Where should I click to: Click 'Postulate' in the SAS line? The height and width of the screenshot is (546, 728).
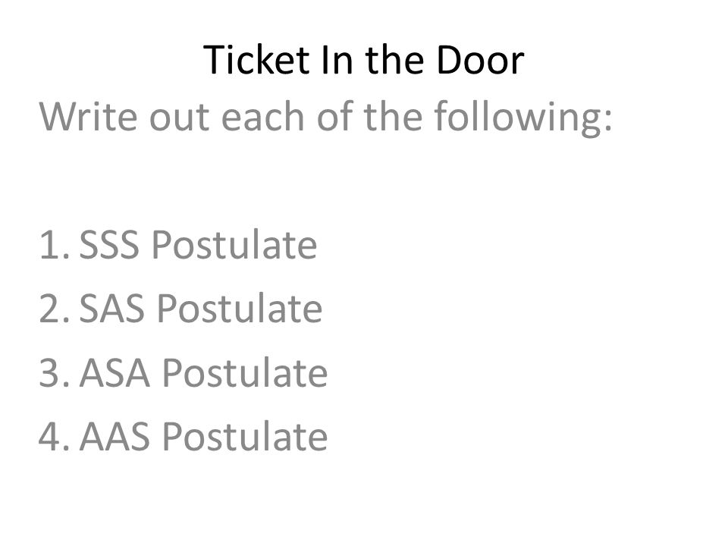coord(239,309)
